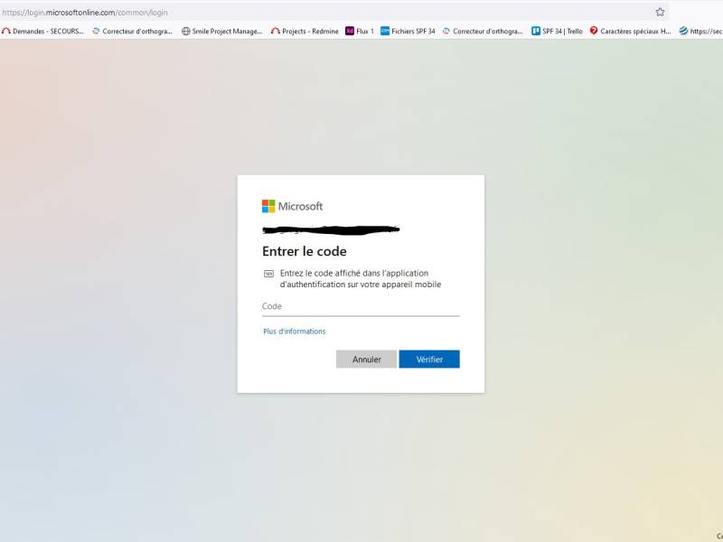Click the Vérifier button
The image size is (723, 542).
coord(428,359)
